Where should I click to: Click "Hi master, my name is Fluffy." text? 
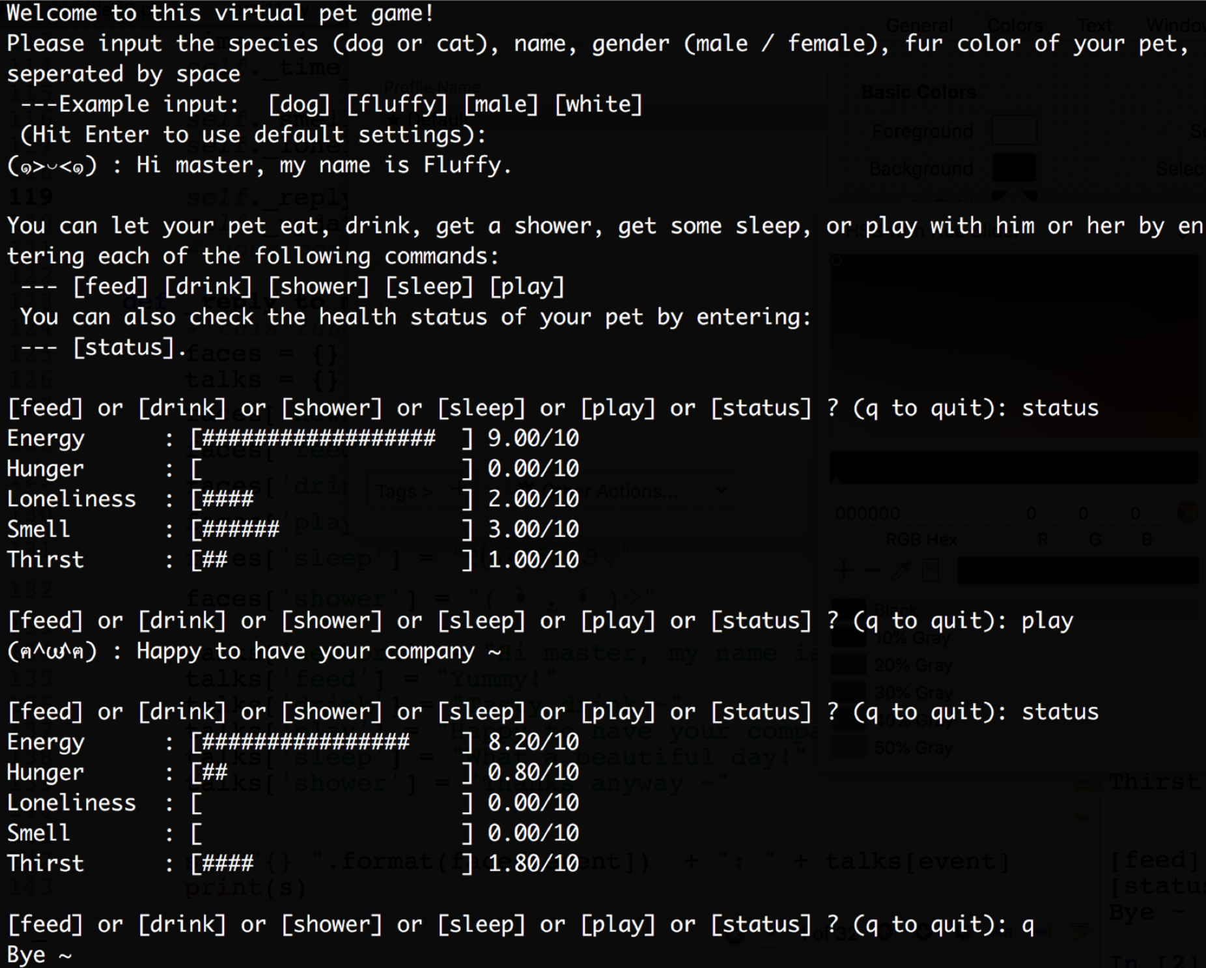click(324, 165)
